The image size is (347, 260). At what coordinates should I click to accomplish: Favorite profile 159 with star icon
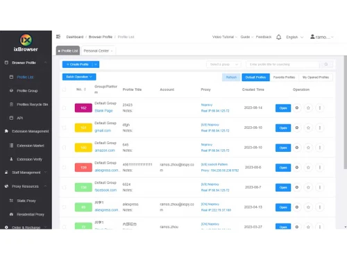tap(308, 168)
